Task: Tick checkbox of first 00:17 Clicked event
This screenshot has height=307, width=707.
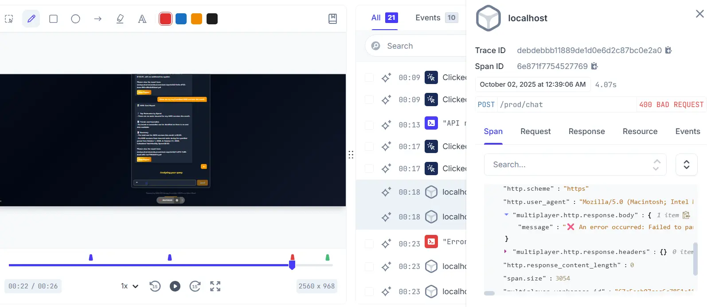Action: coord(369,146)
